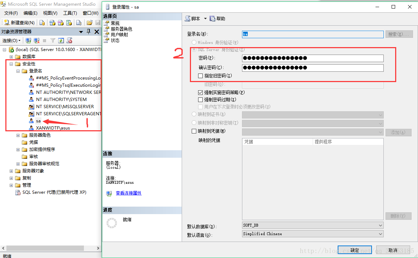This screenshot has width=418, height=258.
Task: Expand the 数据库 folder
Action: click(x=11, y=57)
